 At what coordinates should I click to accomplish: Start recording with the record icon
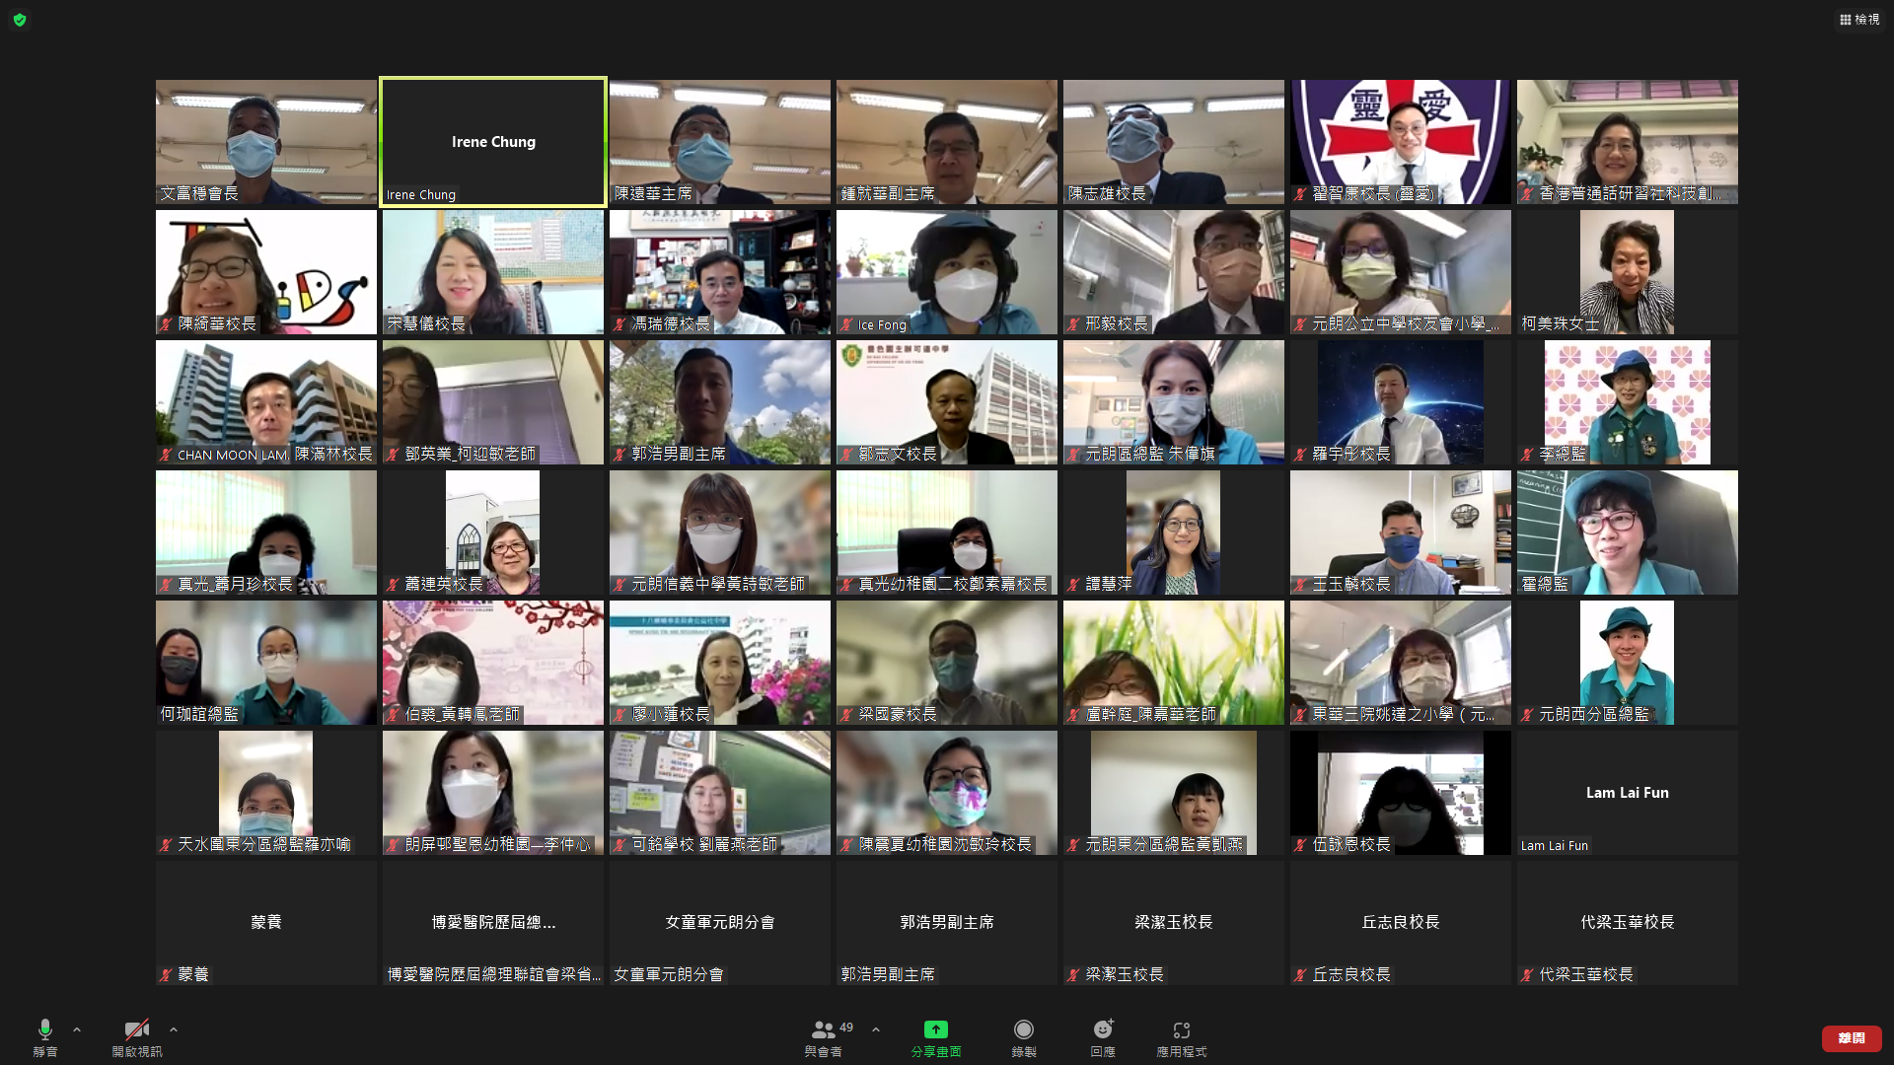pyautogui.click(x=1024, y=1030)
